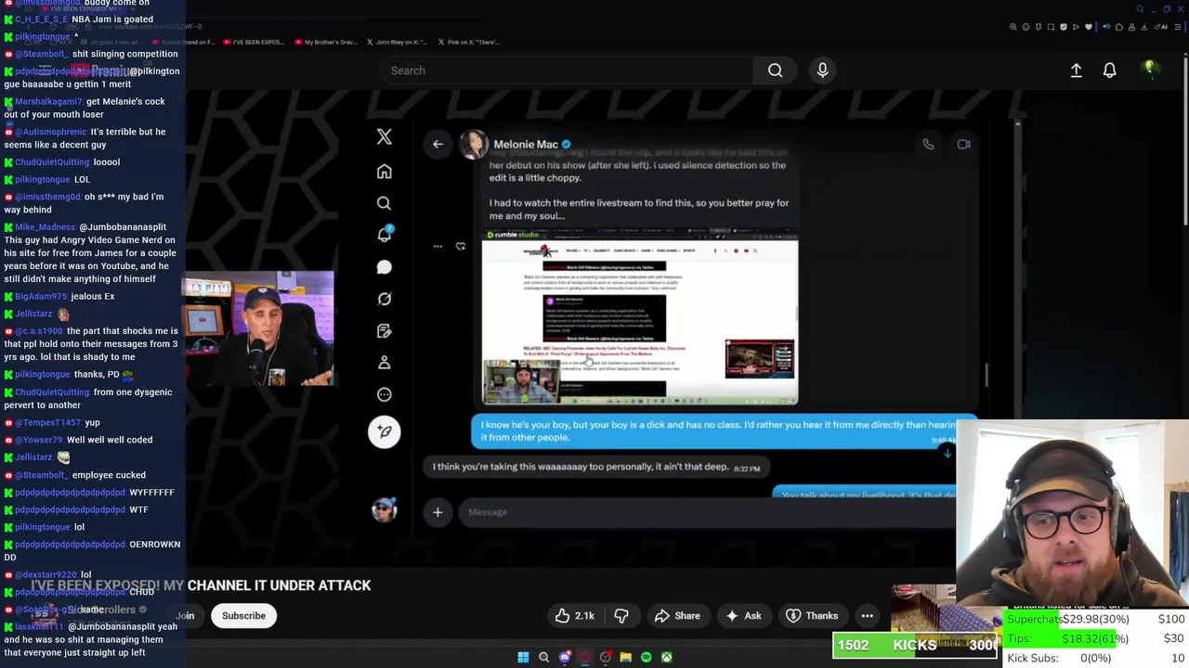Click the Ask button
The image size is (1189, 668).
click(743, 616)
